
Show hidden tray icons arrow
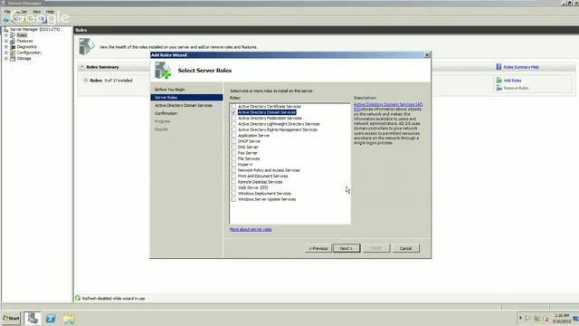point(520,318)
